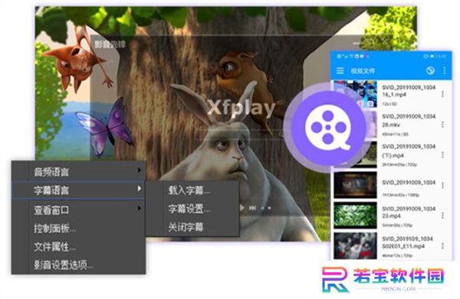Expand the 音频语言 submenu arrow
Image resolution: width=460 pixels, height=299 pixels.
pyautogui.click(x=140, y=171)
